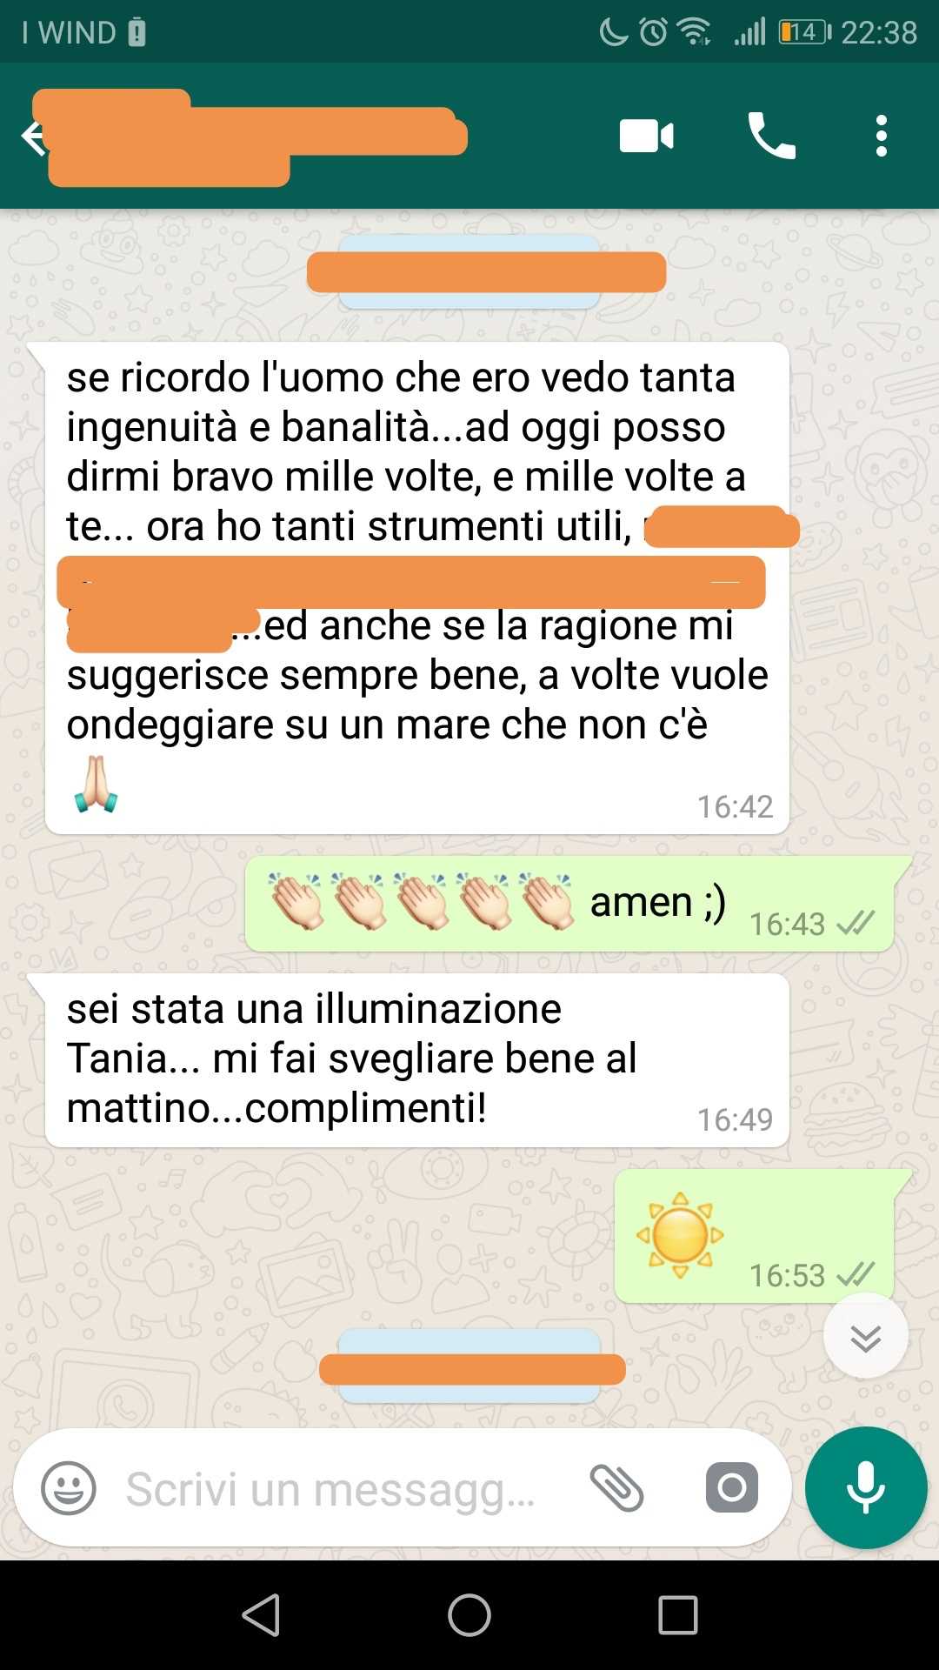
Task: Tap the green microphone voice message button
Action: pyautogui.click(x=866, y=1488)
